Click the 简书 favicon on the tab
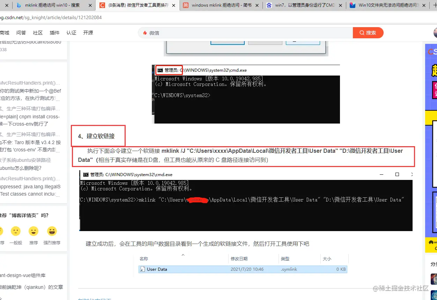This screenshot has width=437, height=300. click(186, 5)
